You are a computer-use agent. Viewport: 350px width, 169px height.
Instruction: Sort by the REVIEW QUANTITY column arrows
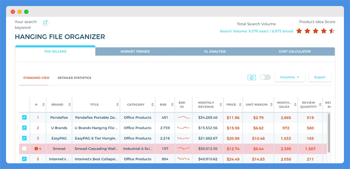(x=320, y=105)
